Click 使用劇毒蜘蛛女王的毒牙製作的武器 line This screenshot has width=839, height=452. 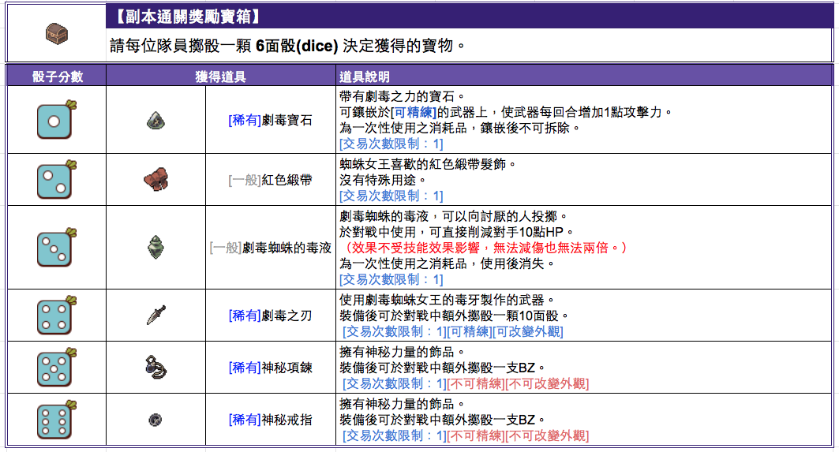[448, 300]
